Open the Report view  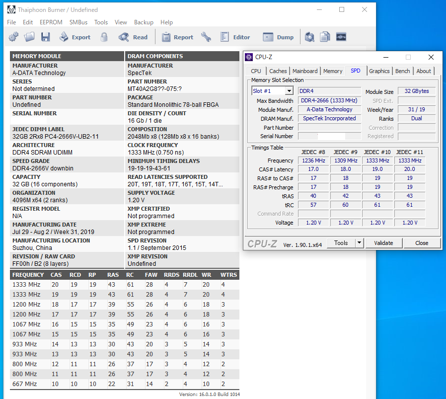tap(177, 37)
